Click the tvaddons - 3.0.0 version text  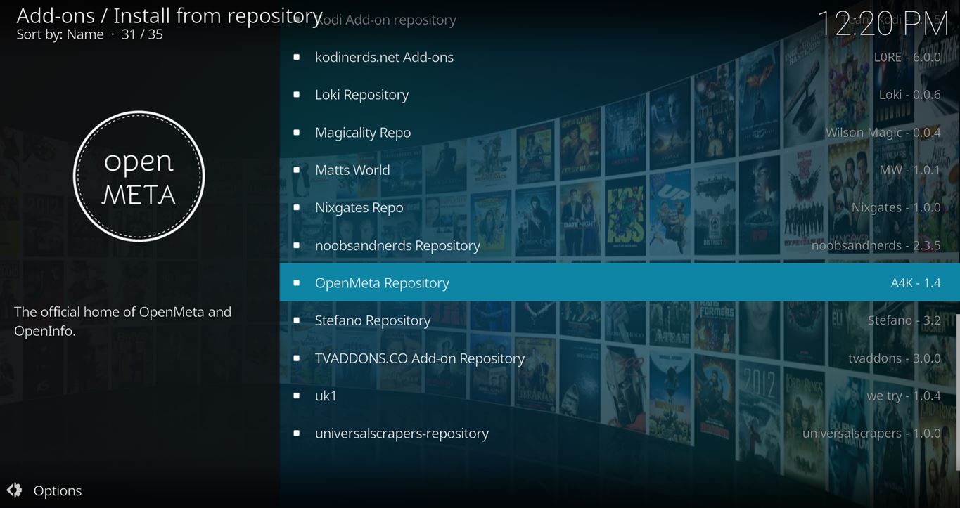[894, 358]
